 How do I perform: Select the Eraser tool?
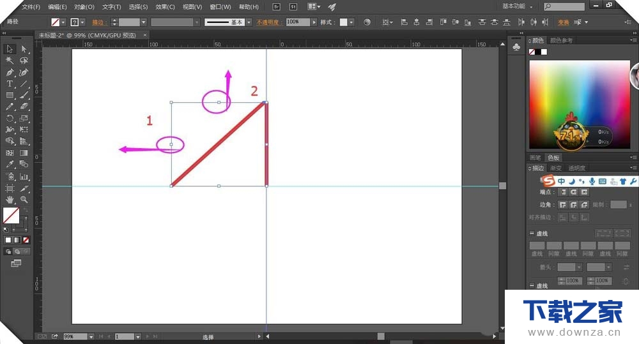tap(24, 107)
